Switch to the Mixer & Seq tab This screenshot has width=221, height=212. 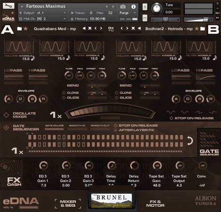tap(68, 204)
